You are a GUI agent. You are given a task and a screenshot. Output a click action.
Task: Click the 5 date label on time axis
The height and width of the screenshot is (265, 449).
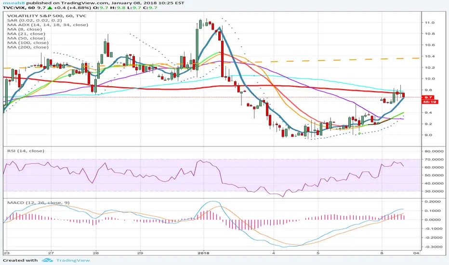[x=318, y=253]
